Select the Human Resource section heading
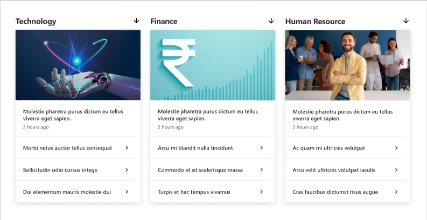This screenshot has height=220, width=427. click(315, 22)
